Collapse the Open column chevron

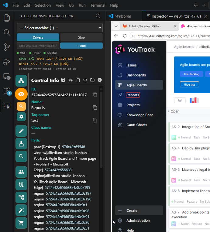[169, 111]
